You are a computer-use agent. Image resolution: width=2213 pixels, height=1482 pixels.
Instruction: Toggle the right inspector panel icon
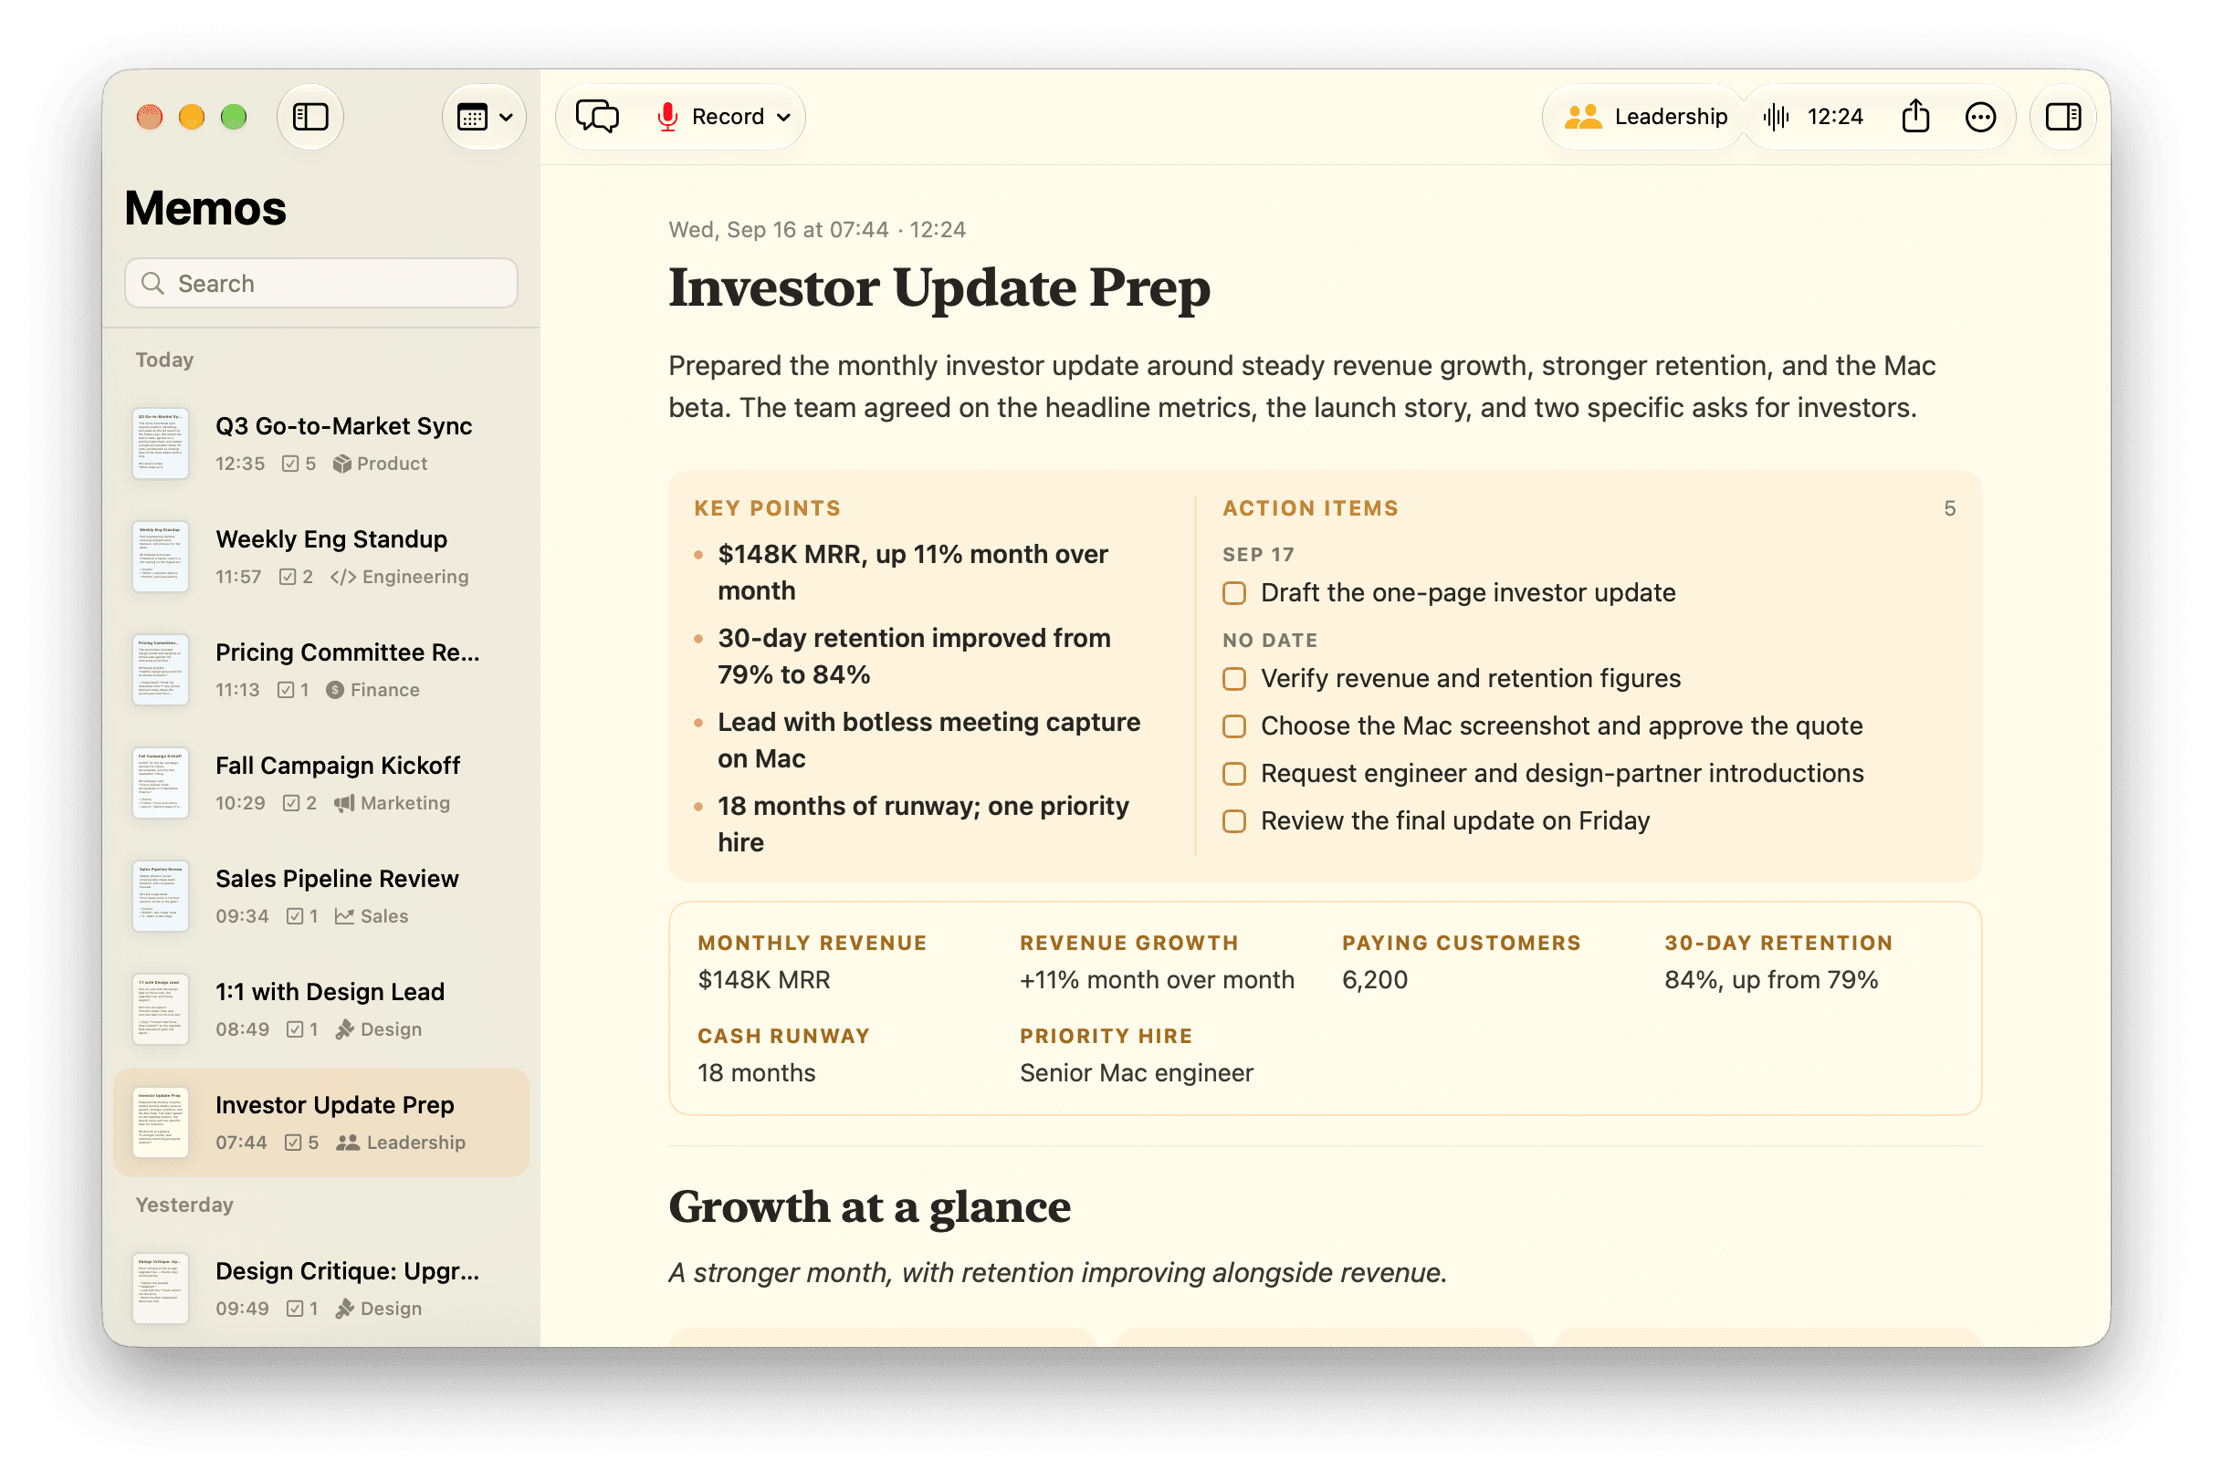[x=2062, y=116]
